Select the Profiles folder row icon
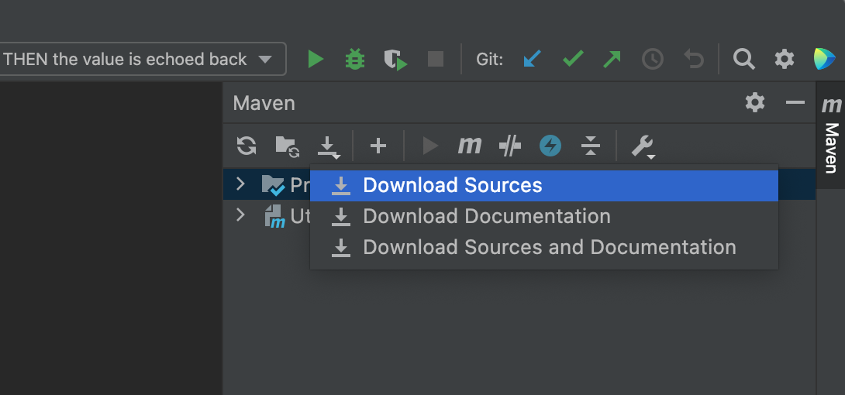The width and height of the screenshot is (845, 395). 273,184
